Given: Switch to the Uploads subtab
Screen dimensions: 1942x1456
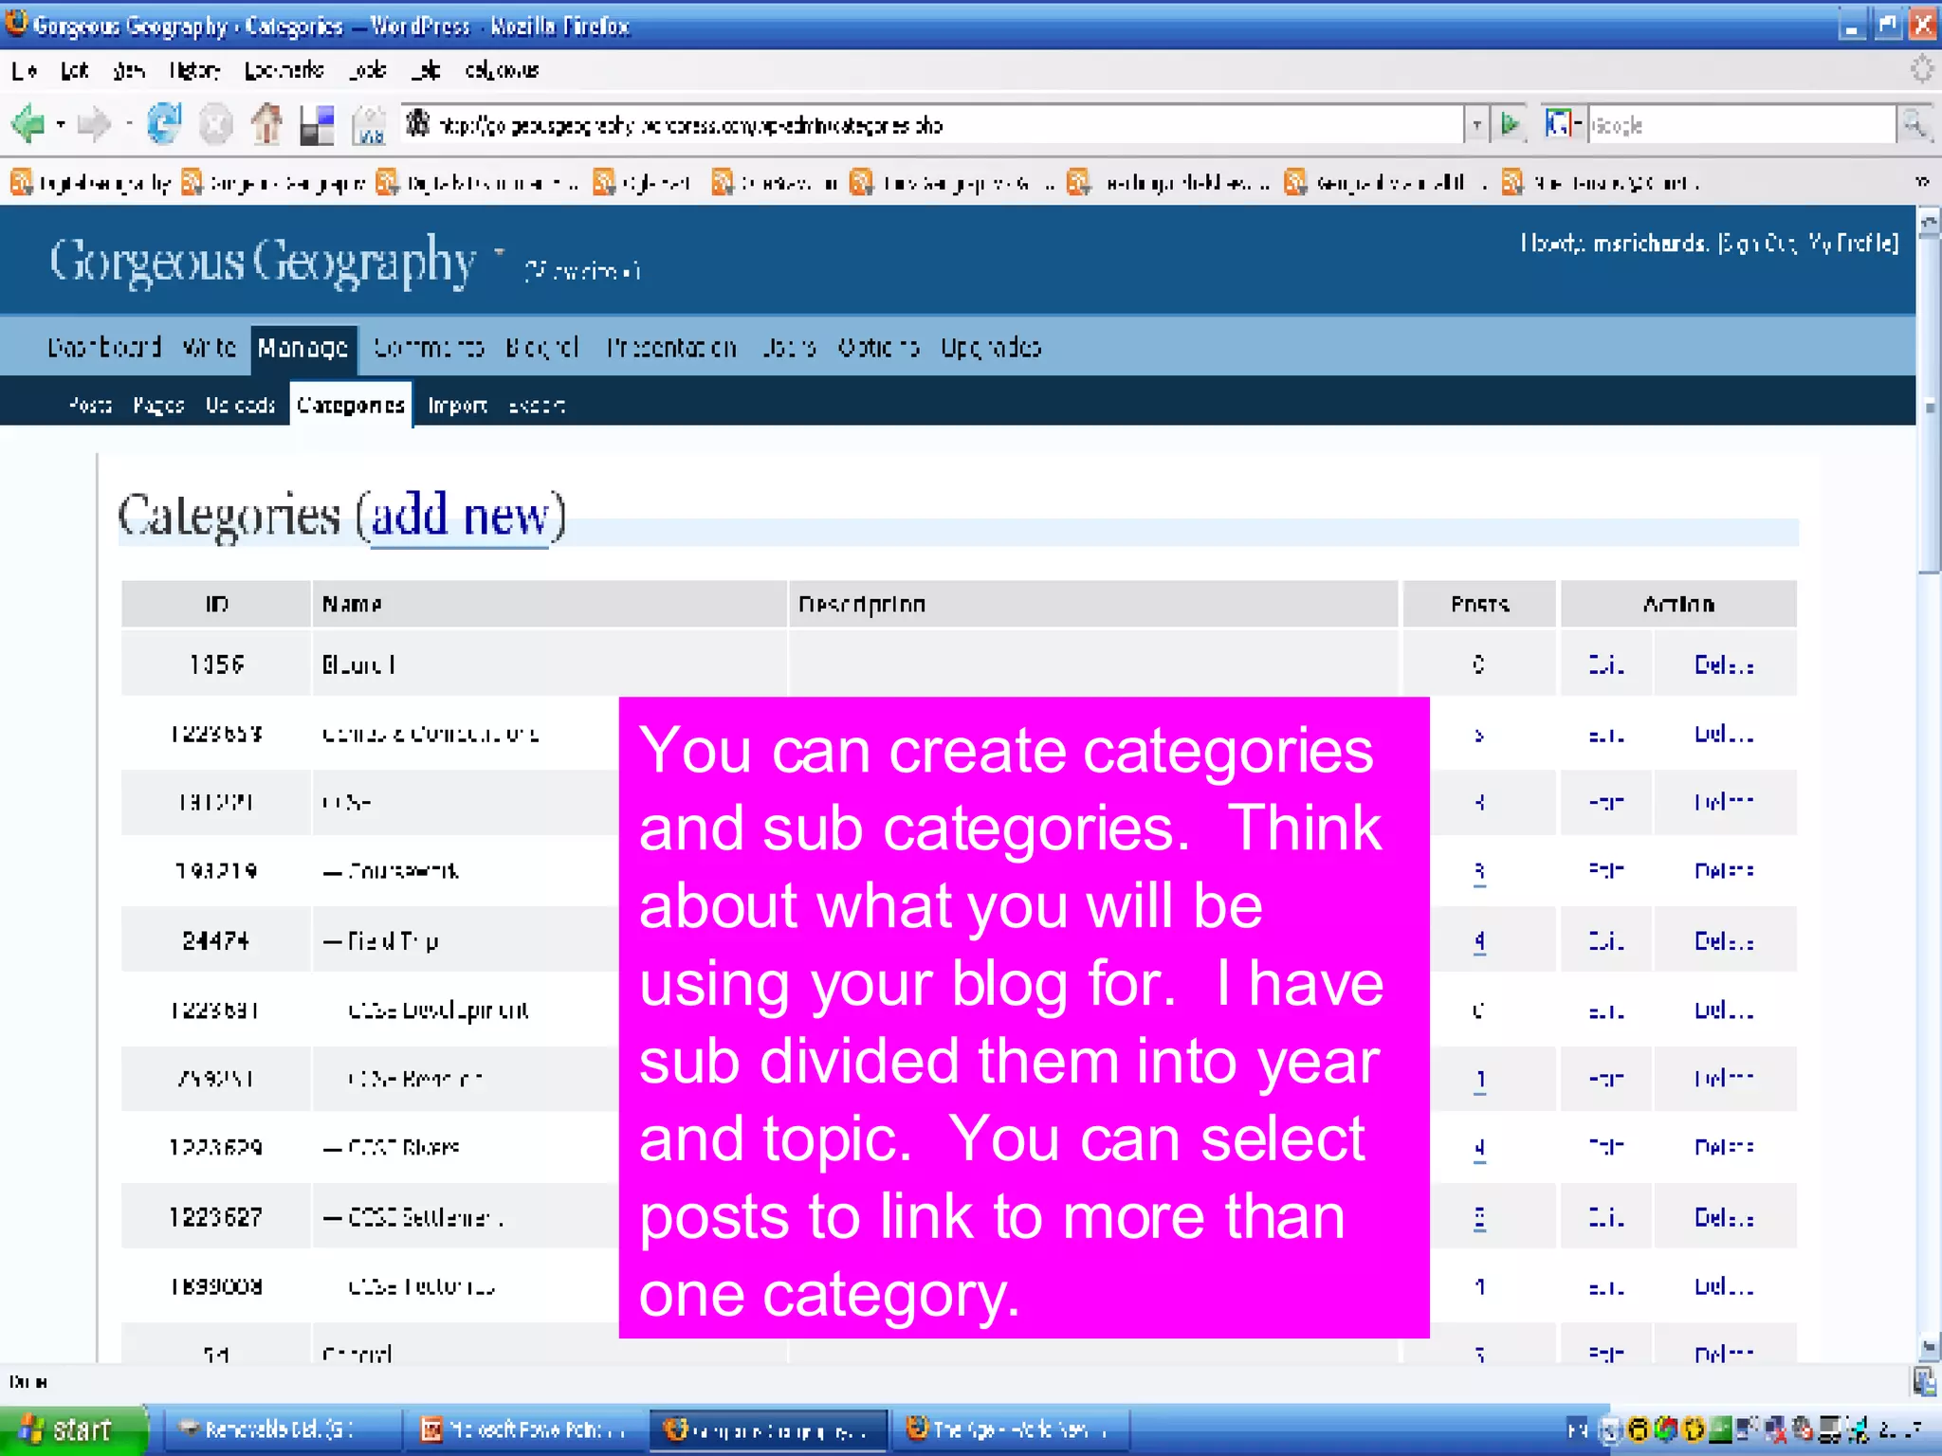Looking at the screenshot, I should (x=240, y=406).
